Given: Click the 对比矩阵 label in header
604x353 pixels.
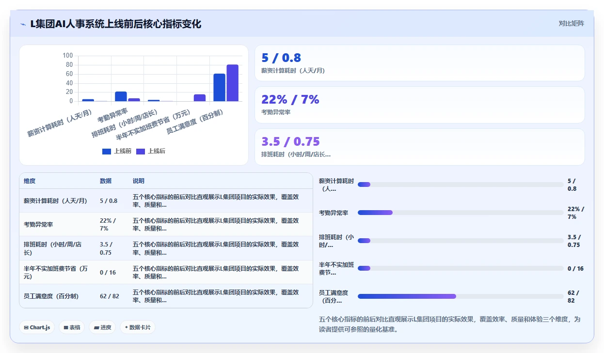Looking at the screenshot, I should (x=572, y=23).
